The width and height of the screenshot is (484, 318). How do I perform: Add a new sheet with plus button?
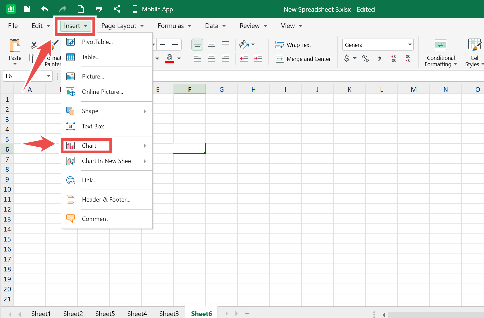point(247,313)
